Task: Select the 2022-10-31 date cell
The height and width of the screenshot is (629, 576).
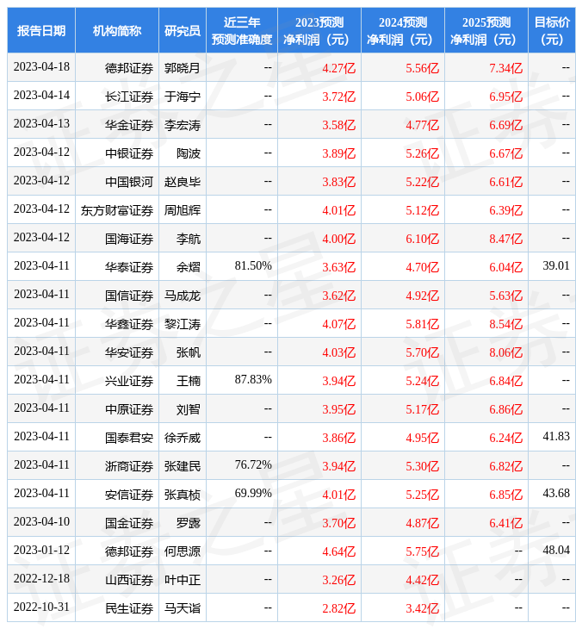Action: pos(41,607)
